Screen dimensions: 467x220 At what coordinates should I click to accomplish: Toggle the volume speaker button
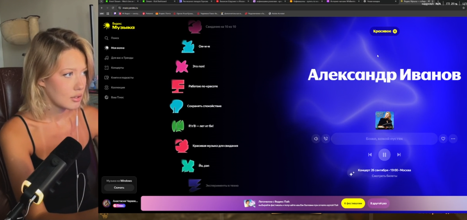pos(316,139)
